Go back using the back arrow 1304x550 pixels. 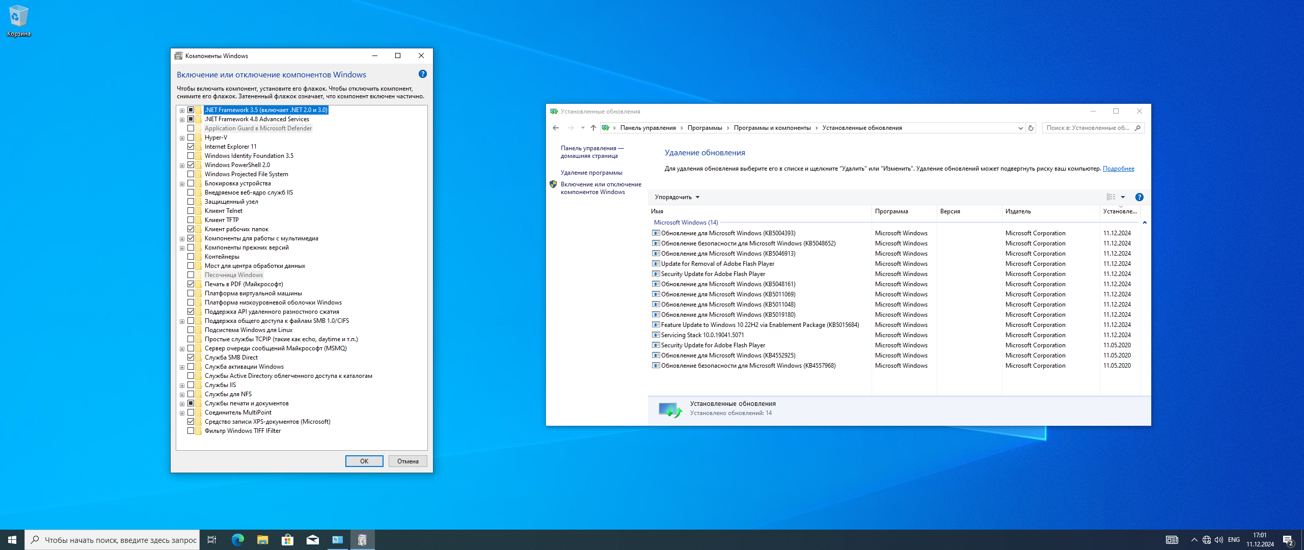(556, 128)
